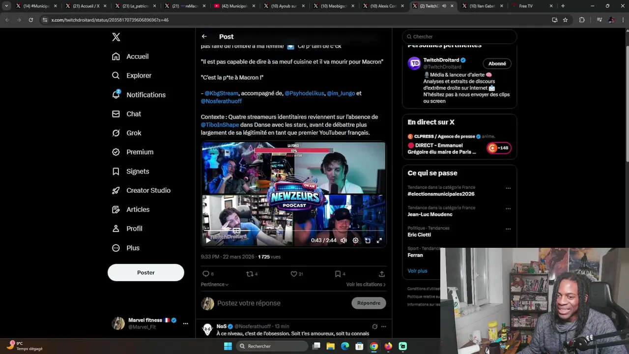The image size is (629, 354).
Task: Open @Nosferathuoff mention link in post
Action: click(221, 101)
